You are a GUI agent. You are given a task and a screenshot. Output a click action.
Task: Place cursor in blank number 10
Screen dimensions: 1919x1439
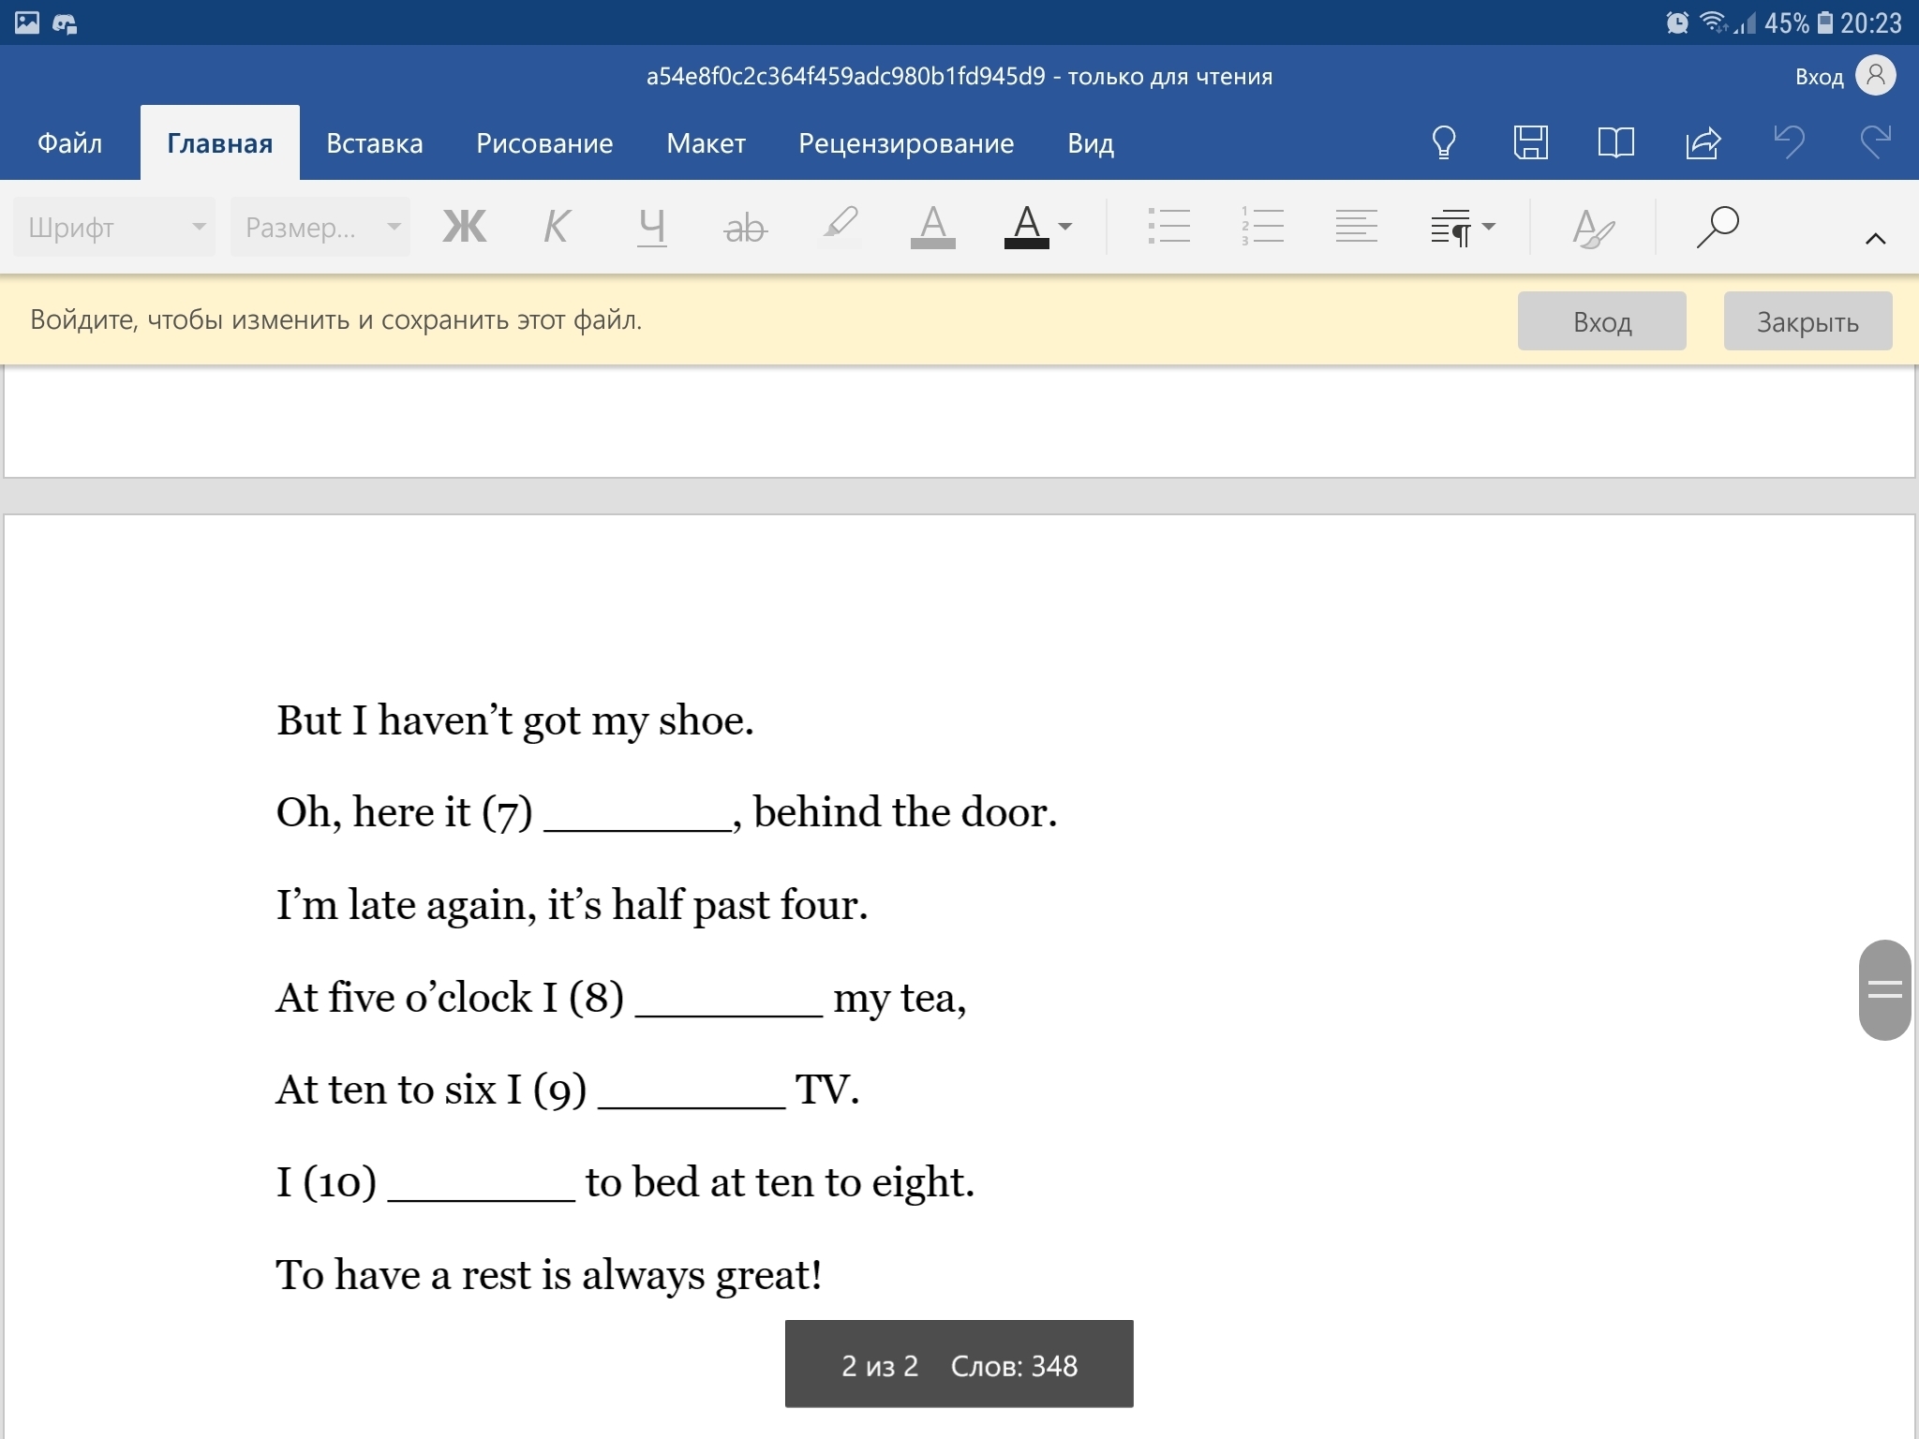481,1185
